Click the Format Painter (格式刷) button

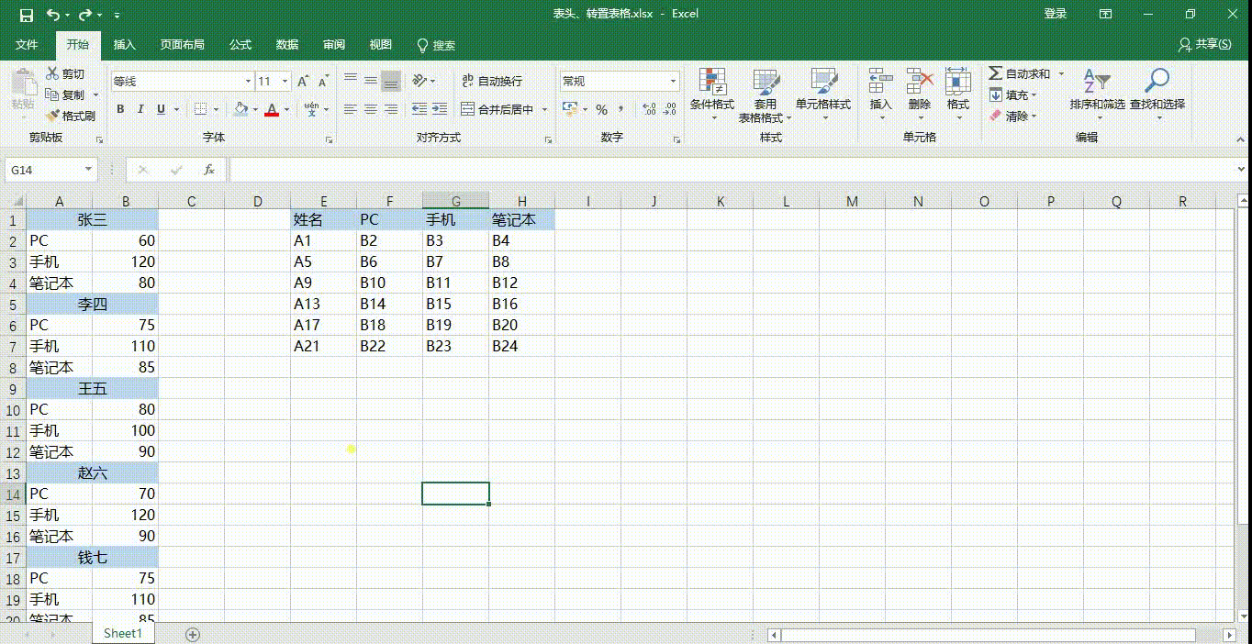pos(70,116)
